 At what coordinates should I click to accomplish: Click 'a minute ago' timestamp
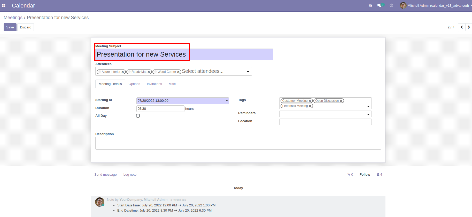[x=178, y=200]
